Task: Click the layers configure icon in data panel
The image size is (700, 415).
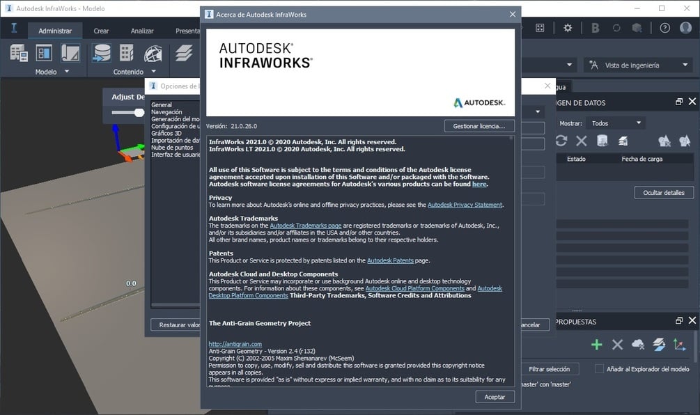Action: click(x=623, y=141)
